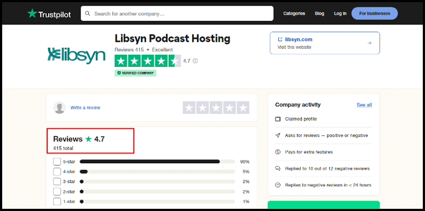The width and height of the screenshot is (425, 211).
Task: Click the dollar icon for Pays for extra features
Action: [278, 152]
